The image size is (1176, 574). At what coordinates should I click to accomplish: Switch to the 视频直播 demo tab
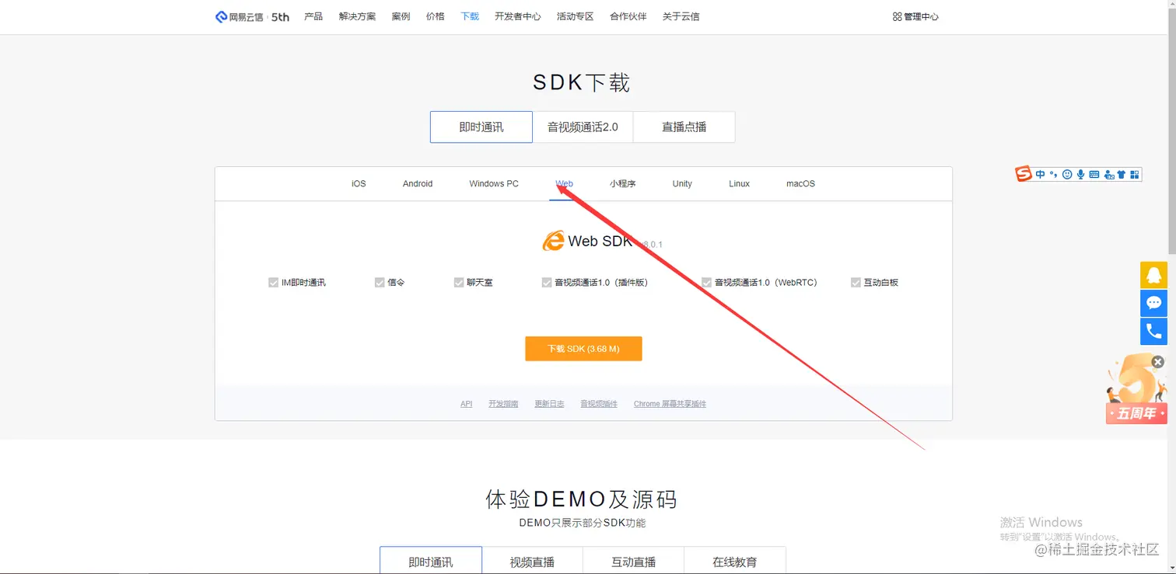533,561
